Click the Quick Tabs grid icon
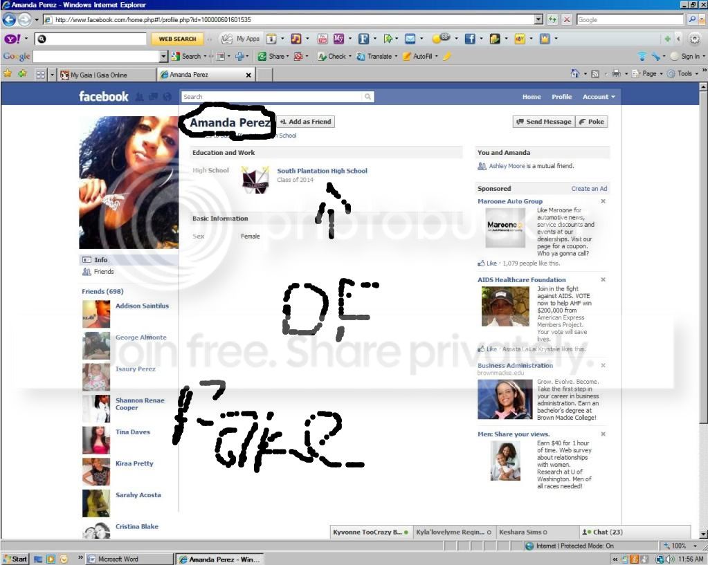The height and width of the screenshot is (565, 708). point(41,75)
